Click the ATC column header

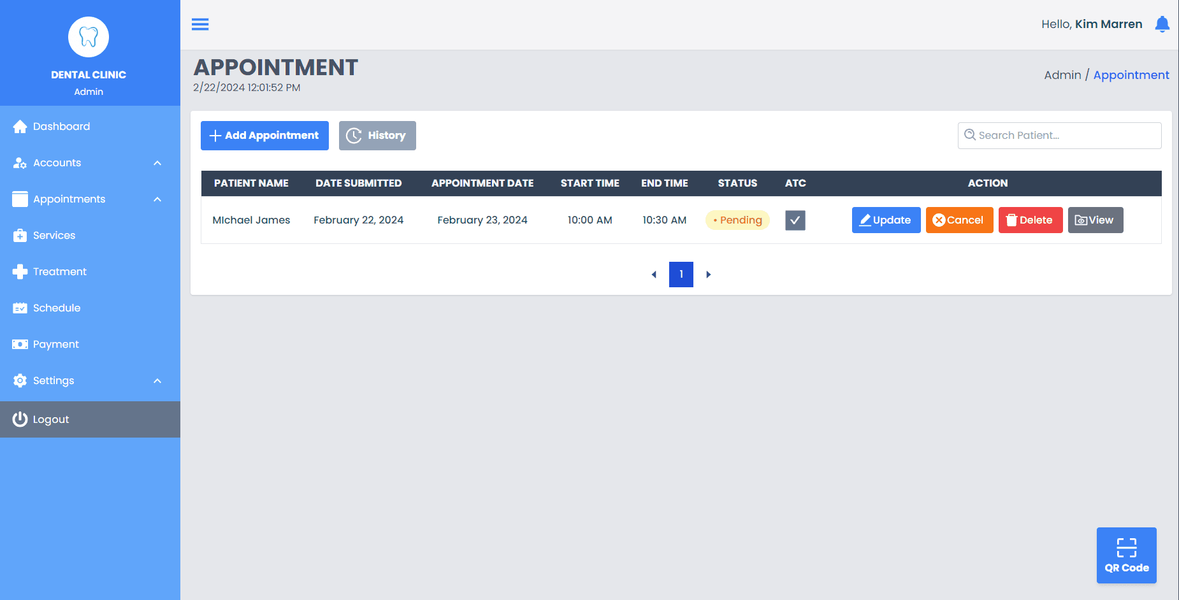(795, 183)
